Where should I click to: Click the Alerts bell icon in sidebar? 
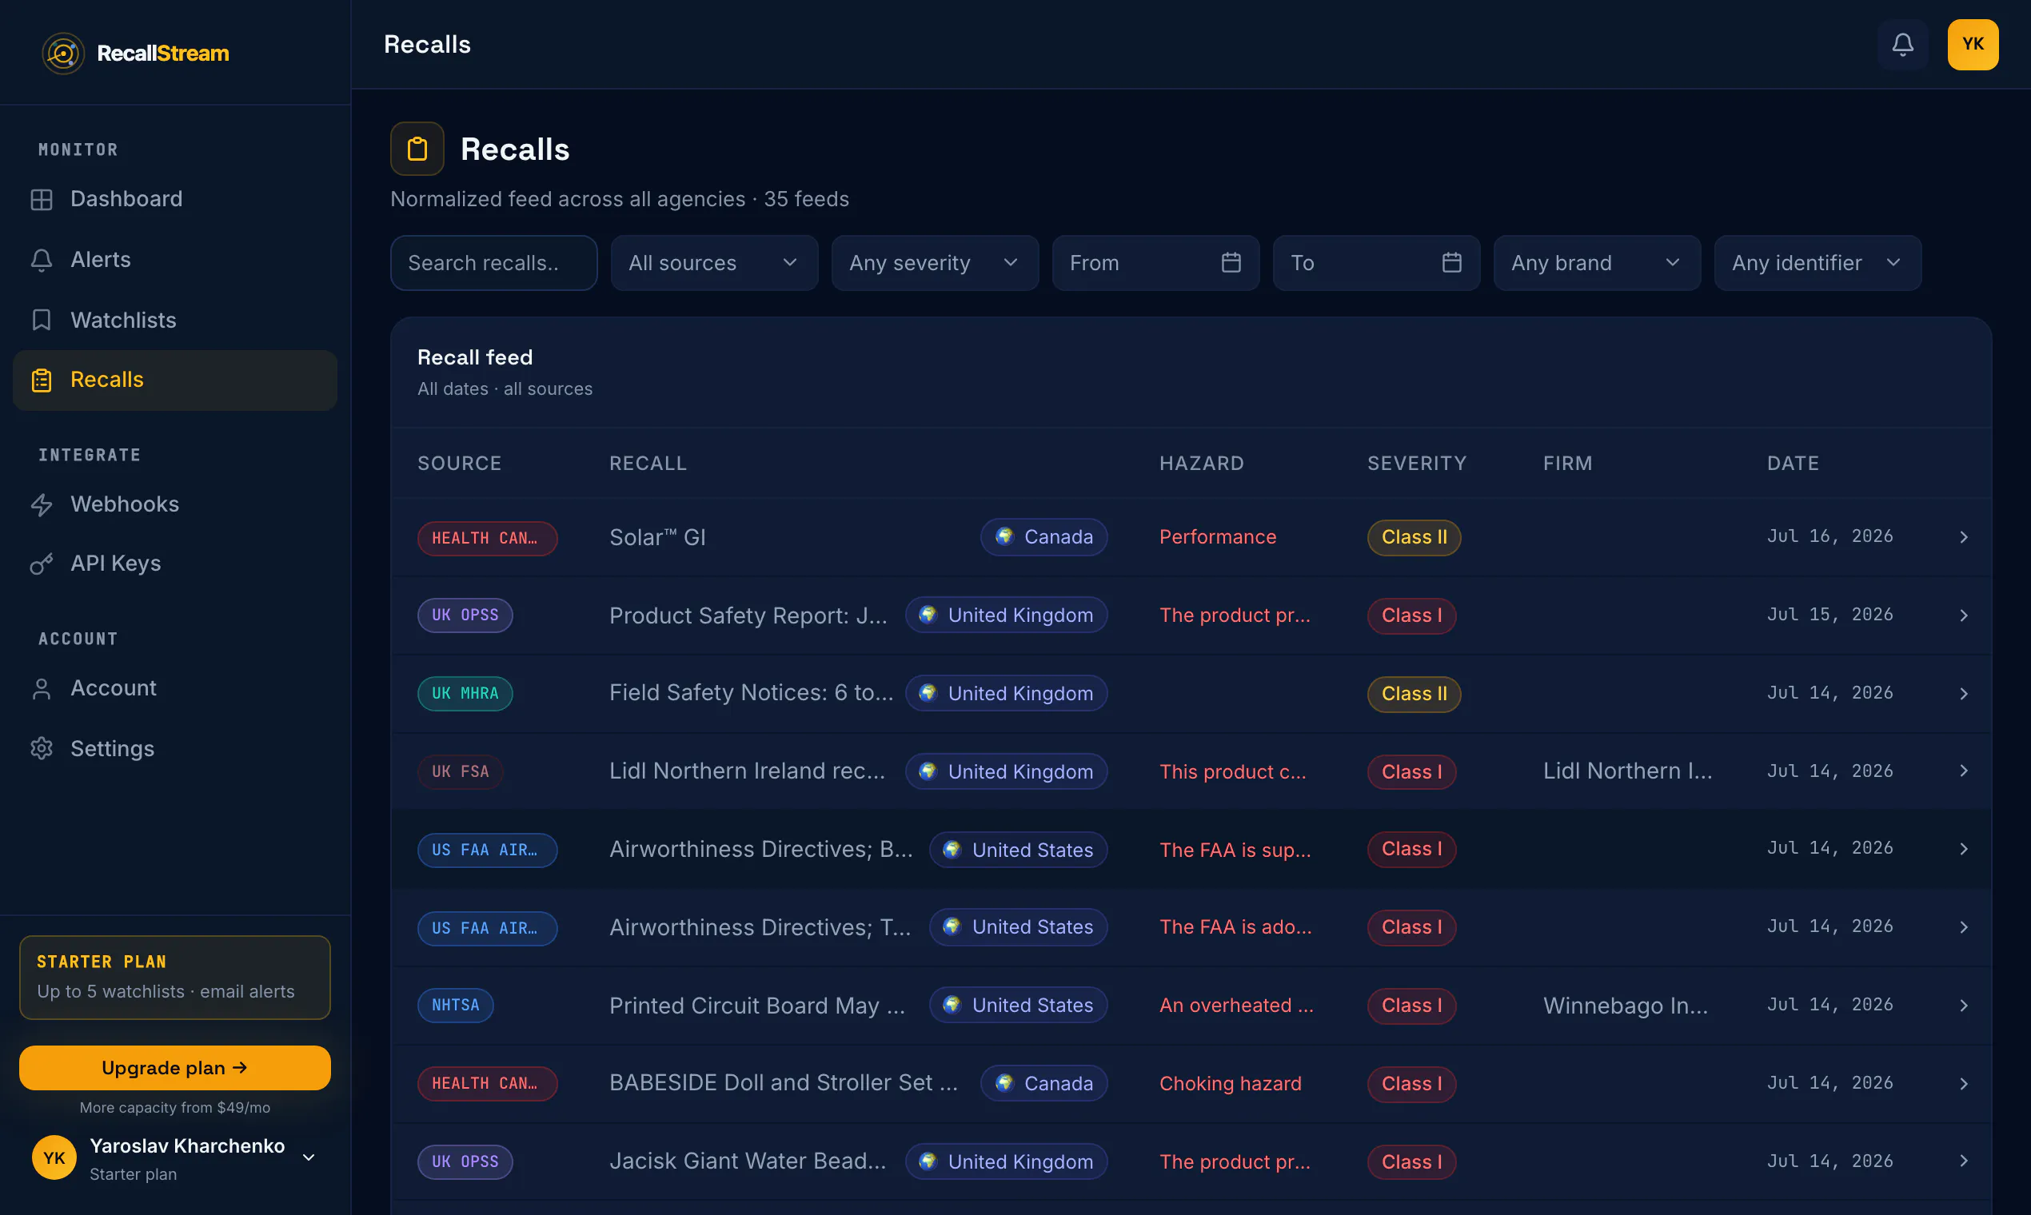tap(41, 260)
